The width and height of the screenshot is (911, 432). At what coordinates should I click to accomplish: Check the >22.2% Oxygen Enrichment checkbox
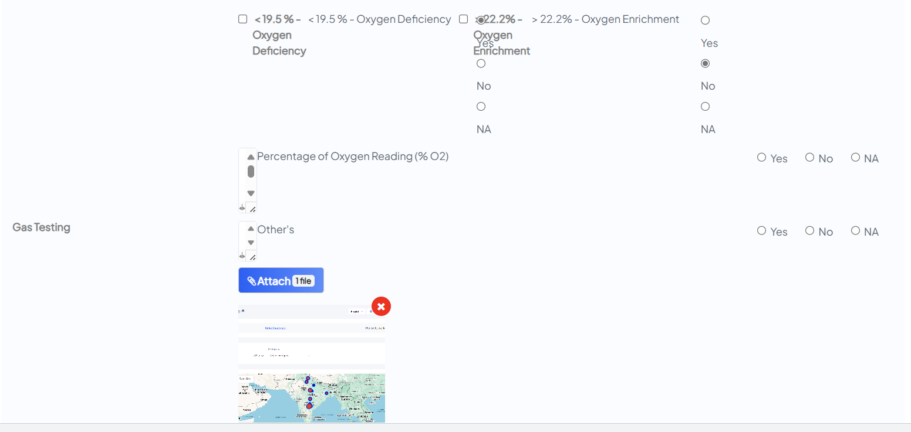[463, 19]
